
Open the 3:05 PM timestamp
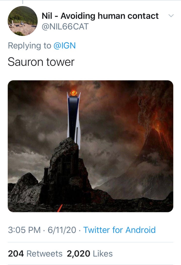[24, 230]
